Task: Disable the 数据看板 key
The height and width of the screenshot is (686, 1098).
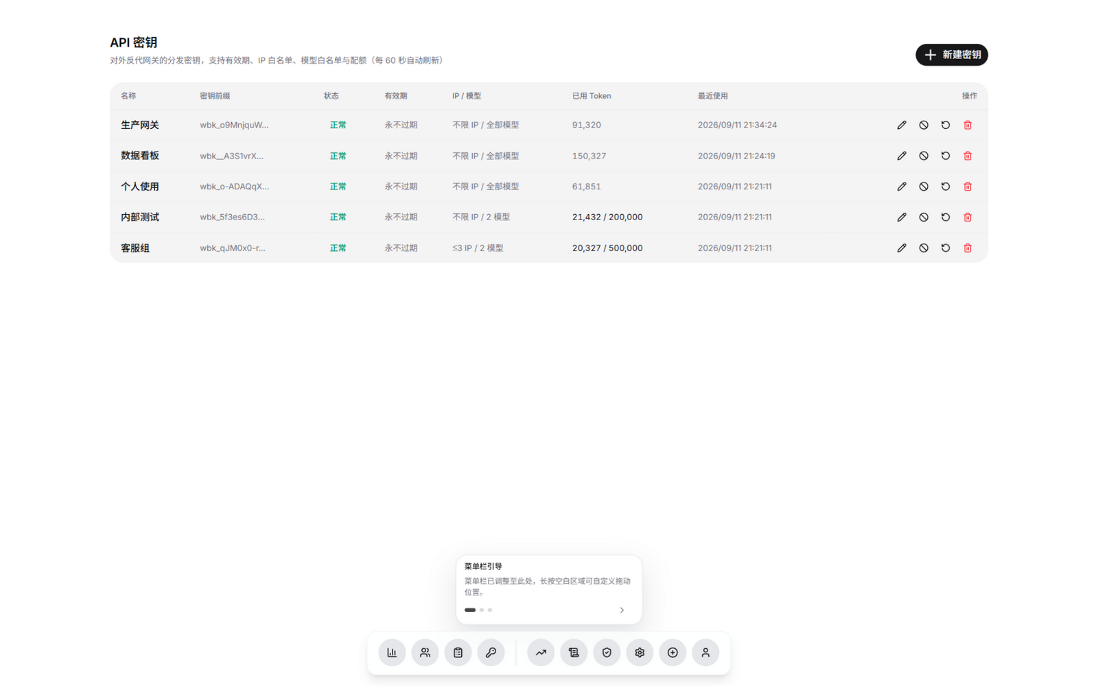Action: [924, 156]
